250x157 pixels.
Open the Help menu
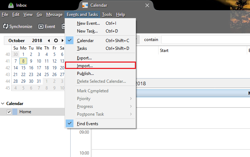coord(120,14)
